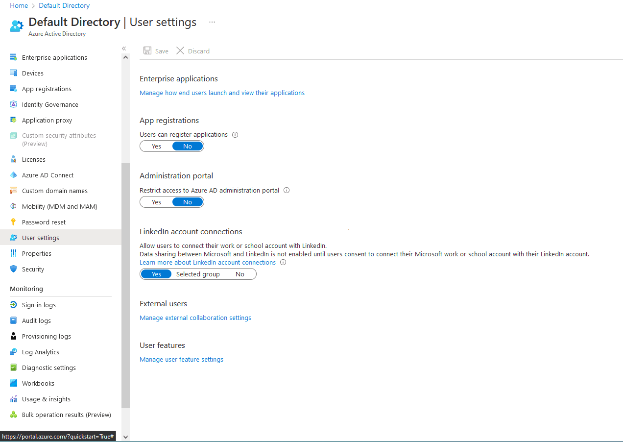This screenshot has height=442, width=623.
Task: Click the Devices icon in sidebar
Action: (13, 73)
